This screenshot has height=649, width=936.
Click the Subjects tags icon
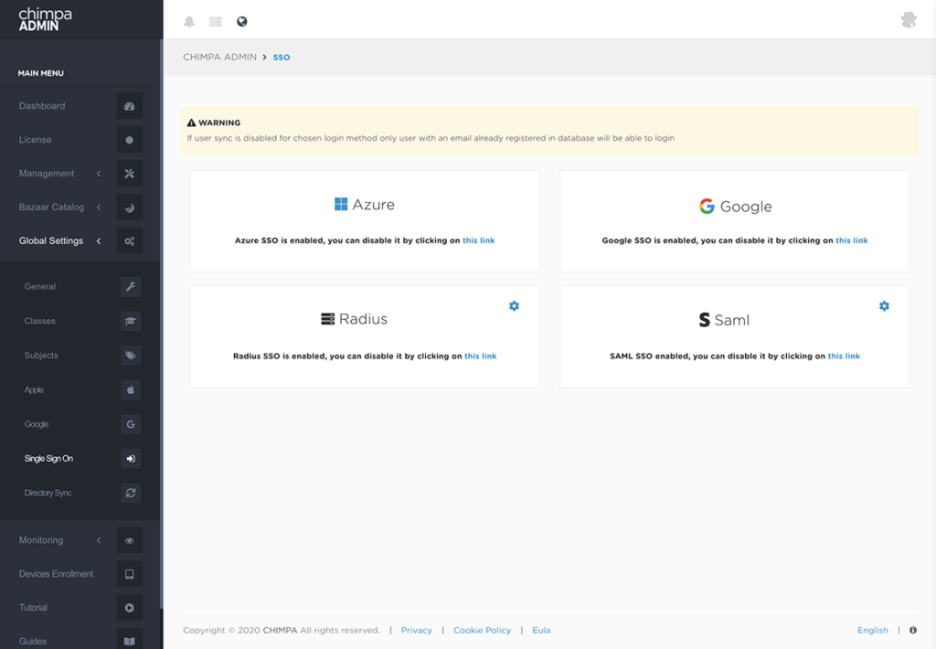coord(131,356)
